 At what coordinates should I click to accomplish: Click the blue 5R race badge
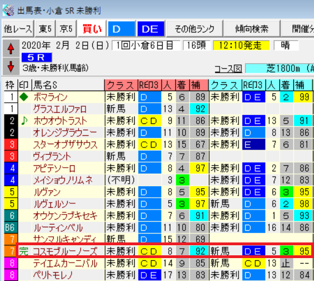pos(37,58)
